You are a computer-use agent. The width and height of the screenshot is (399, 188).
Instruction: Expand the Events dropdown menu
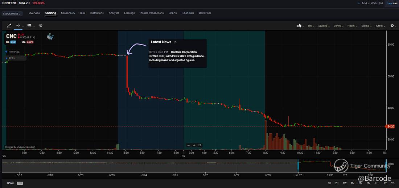click(366, 26)
